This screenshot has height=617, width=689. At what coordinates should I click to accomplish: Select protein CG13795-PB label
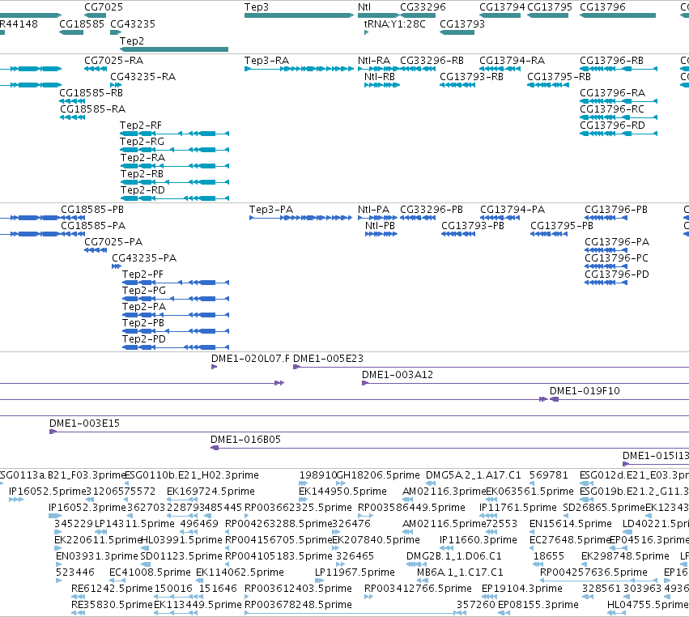562,226
